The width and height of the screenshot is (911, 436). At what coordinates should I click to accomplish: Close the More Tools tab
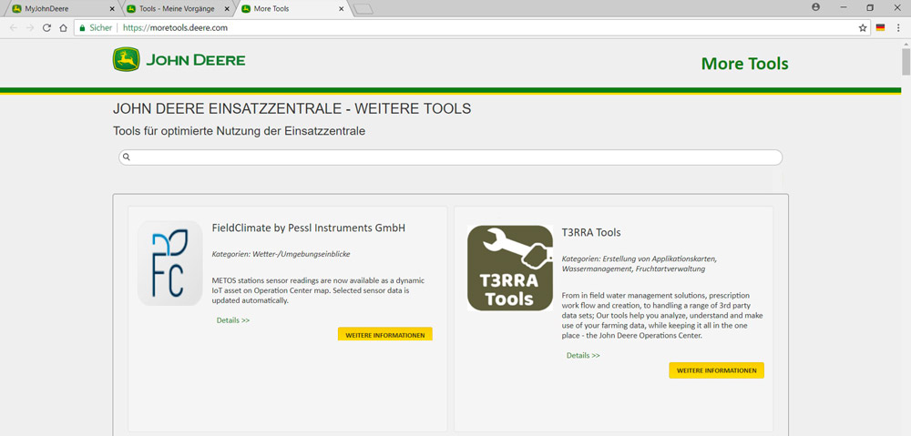[x=341, y=9]
